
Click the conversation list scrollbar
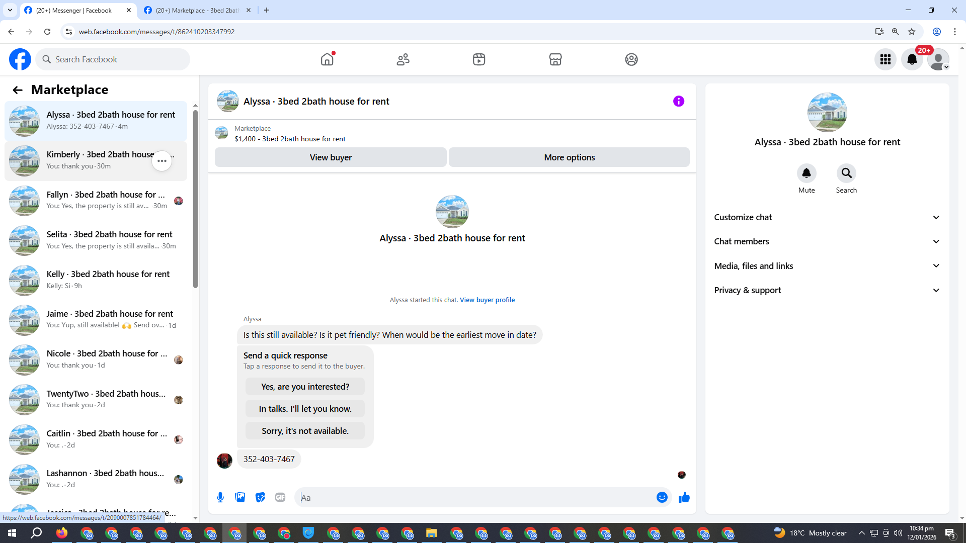(195, 199)
